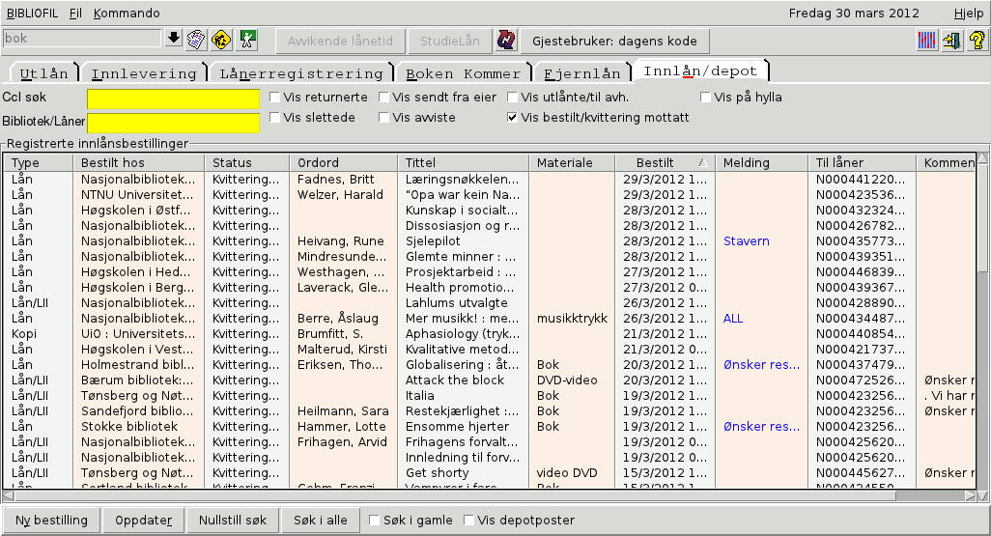Switch to the Fjernlån tab
The width and height of the screenshot is (991, 536).
point(581,73)
